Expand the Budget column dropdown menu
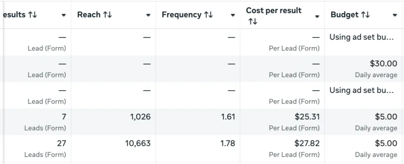The height and width of the screenshot is (164, 404). tap(395, 15)
